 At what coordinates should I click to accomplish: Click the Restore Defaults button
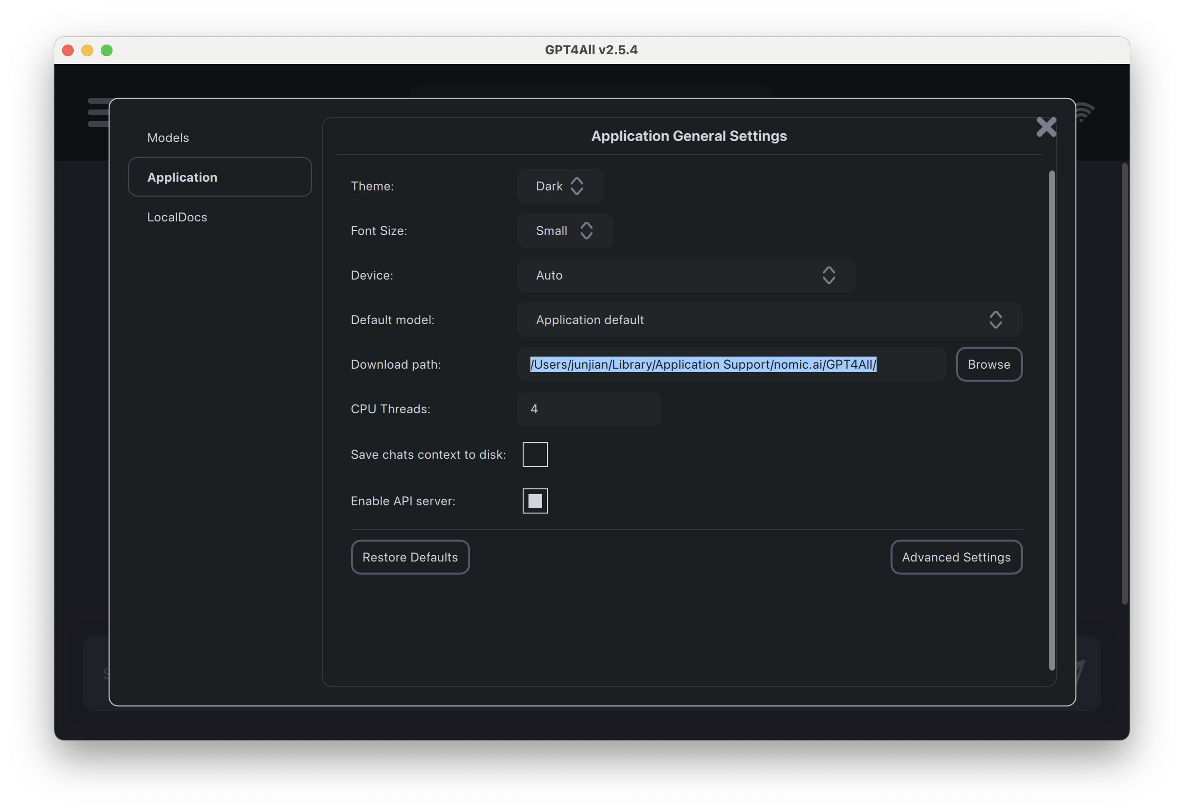410,558
